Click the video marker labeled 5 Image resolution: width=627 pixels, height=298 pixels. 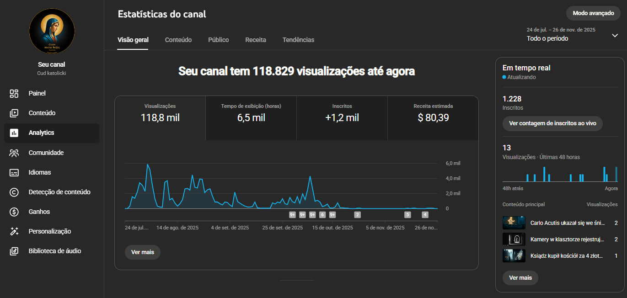coord(407,215)
